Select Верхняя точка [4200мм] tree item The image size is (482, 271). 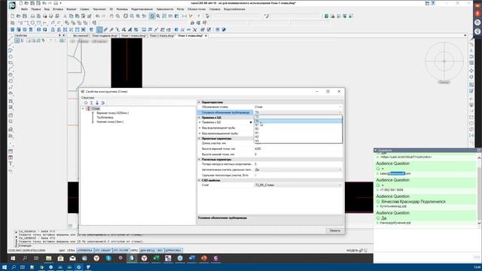[112, 113]
